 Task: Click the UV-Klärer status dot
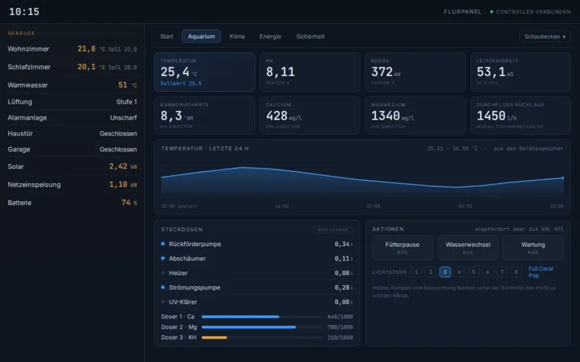[162, 302]
